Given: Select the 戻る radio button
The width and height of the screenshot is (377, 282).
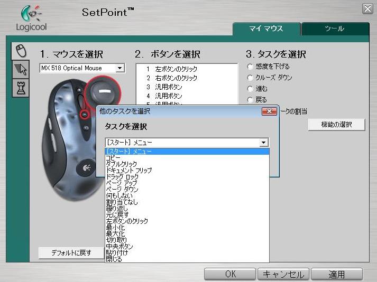Looking at the screenshot, I should point(250,100).
